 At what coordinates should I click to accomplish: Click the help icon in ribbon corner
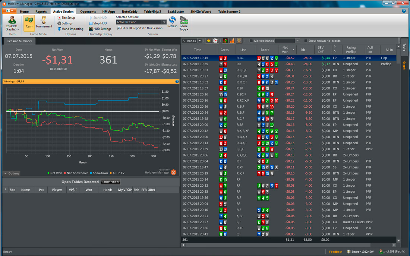pos(404,11)
